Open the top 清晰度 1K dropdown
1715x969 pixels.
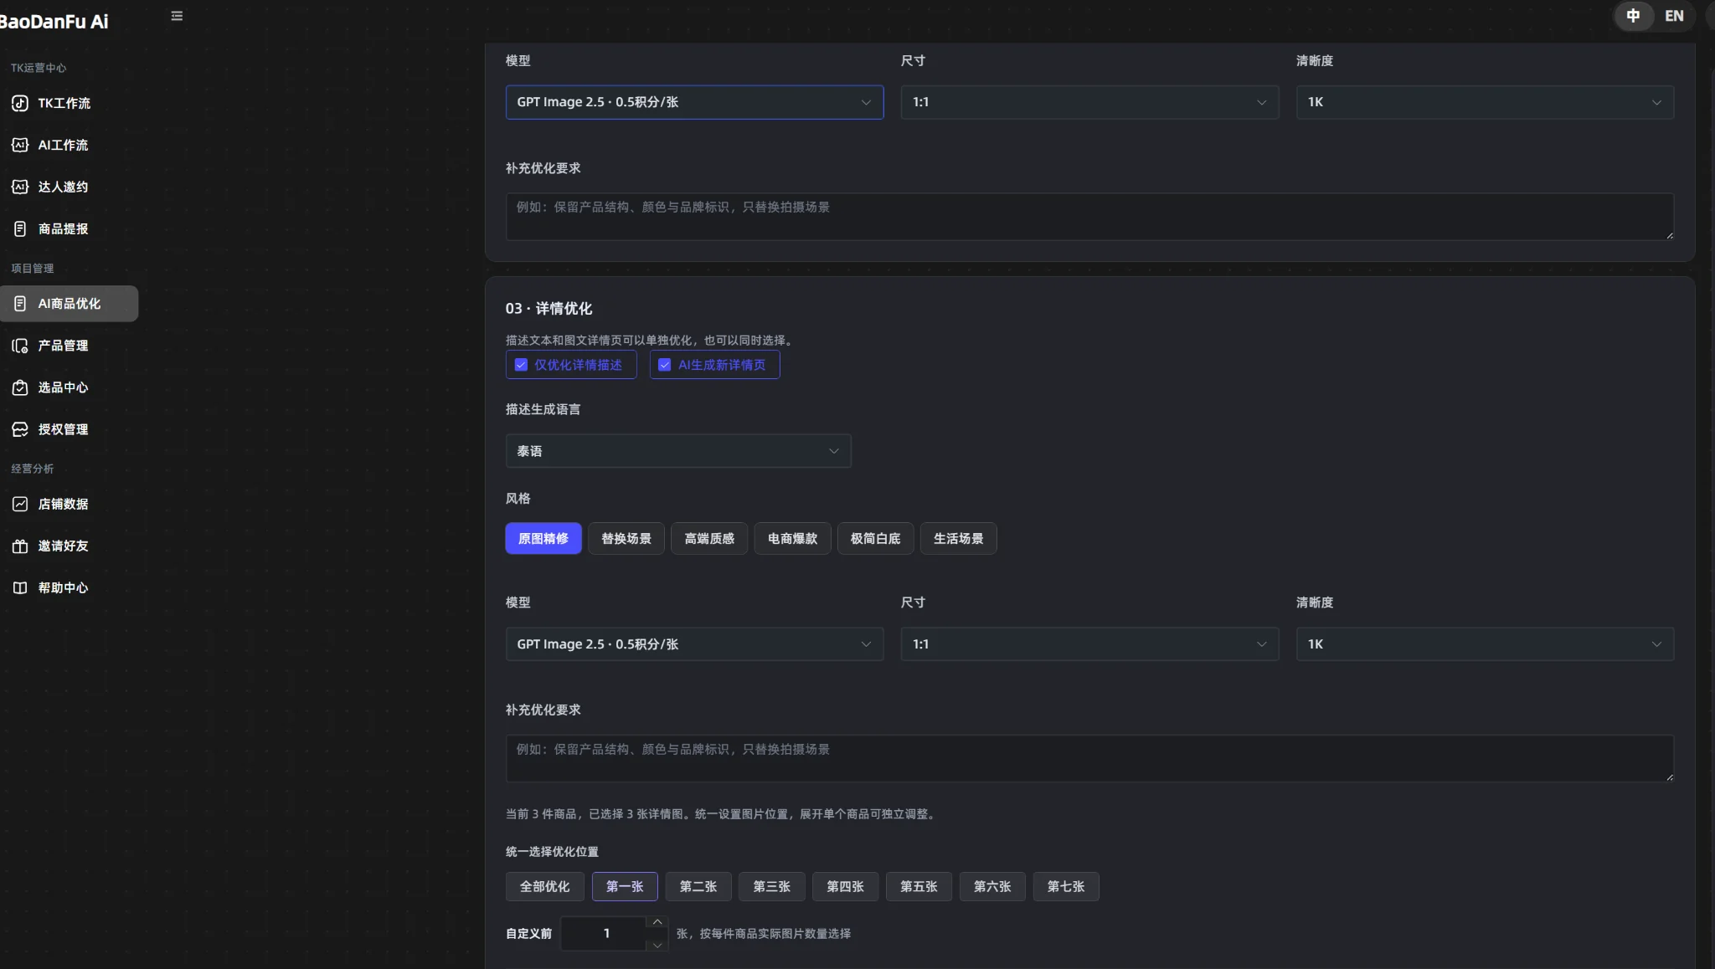point(1485,102)
